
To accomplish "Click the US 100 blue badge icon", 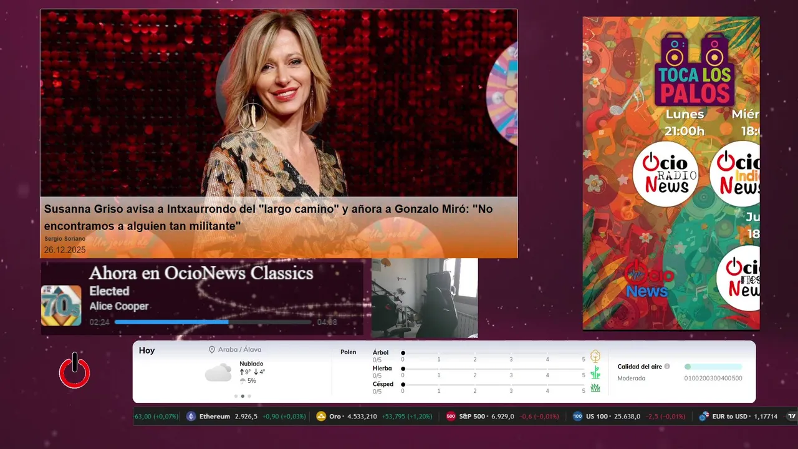I will tap(577, 417).
